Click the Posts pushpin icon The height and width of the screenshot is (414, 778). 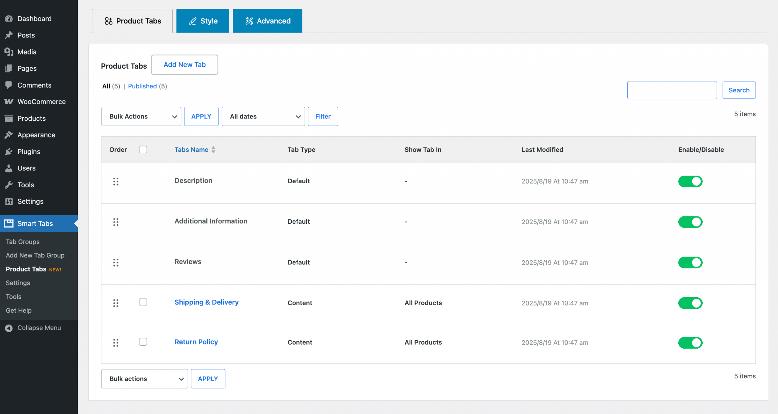(x=9, y=35)
